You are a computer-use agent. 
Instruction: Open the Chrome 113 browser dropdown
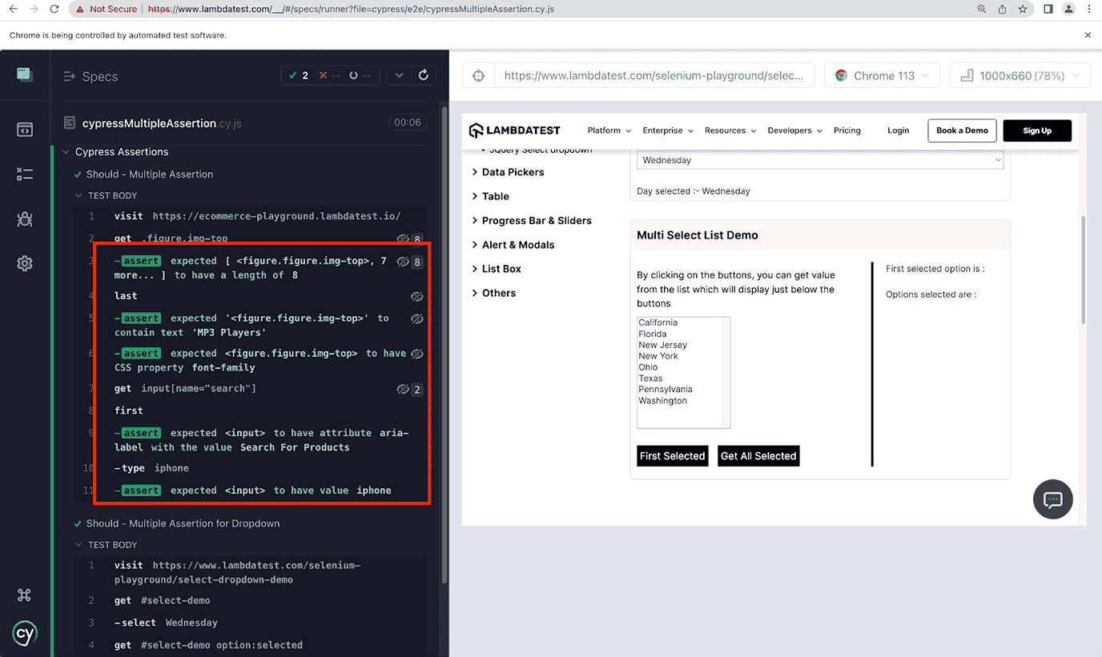882,74
